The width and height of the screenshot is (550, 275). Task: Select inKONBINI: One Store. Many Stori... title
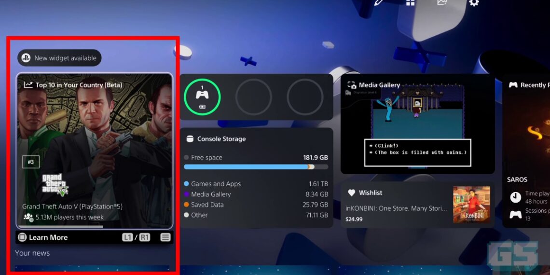point(397,208)
